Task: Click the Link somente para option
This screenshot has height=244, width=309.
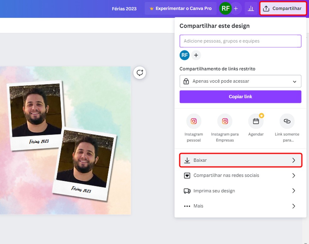Action: (287, 121)
